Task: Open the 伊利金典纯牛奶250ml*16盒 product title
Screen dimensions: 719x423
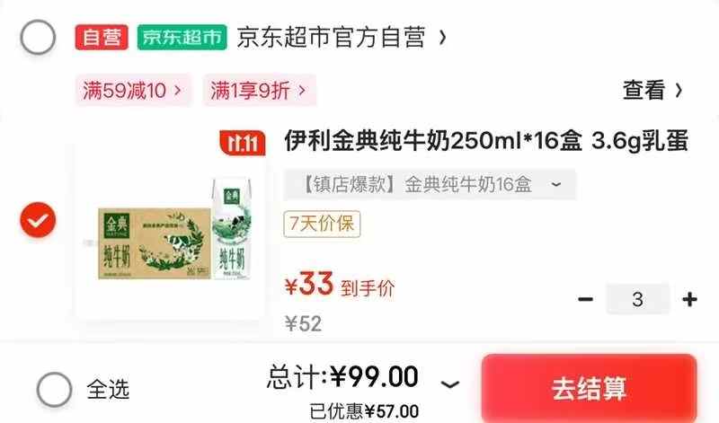Action: tap(486, 141)
